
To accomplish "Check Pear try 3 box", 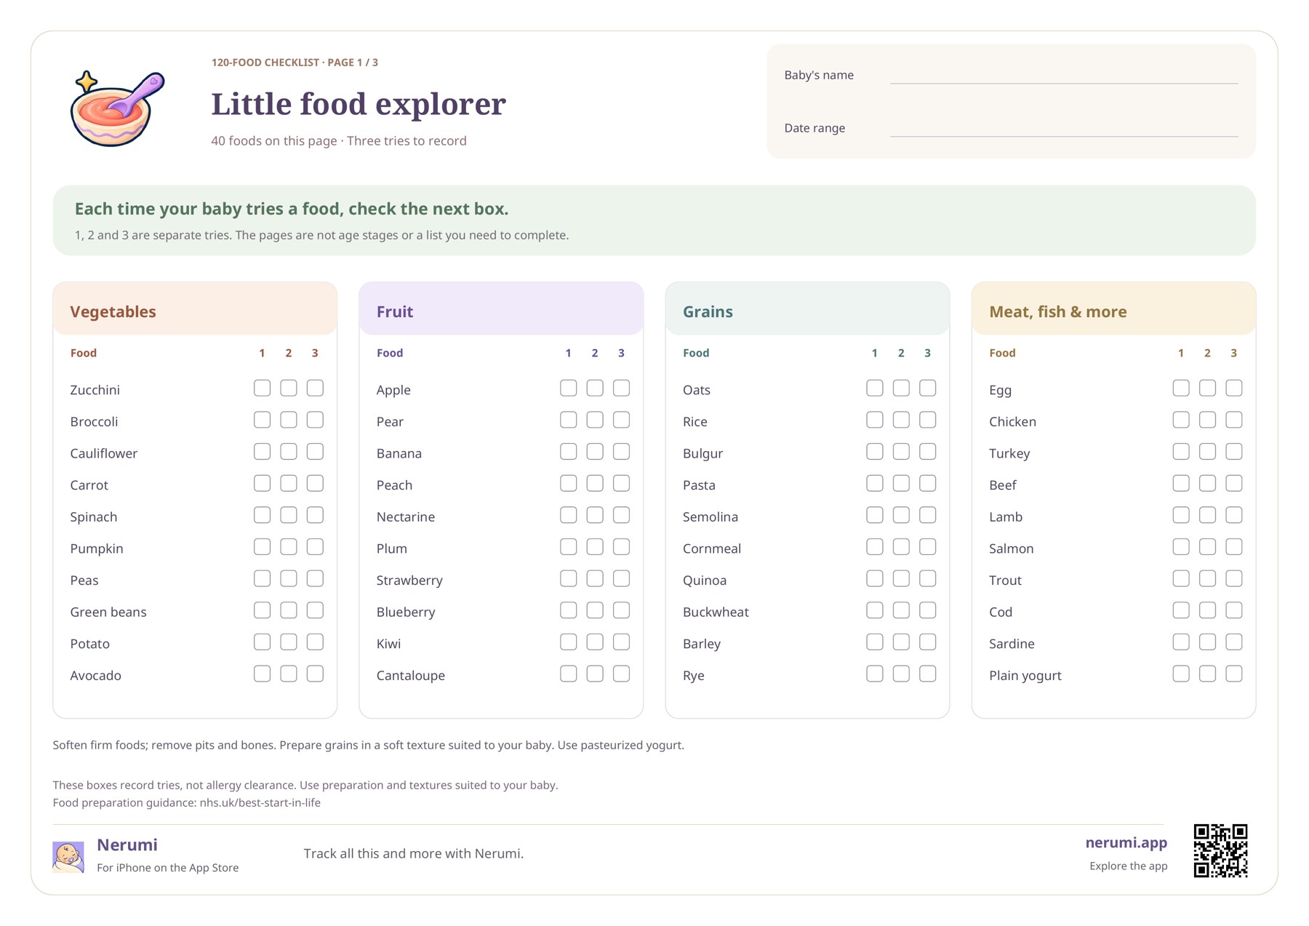I will 621,420.
